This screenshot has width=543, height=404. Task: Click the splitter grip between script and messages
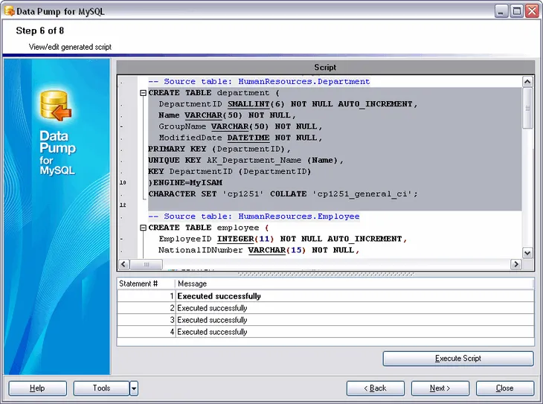(x=326, y=274)
